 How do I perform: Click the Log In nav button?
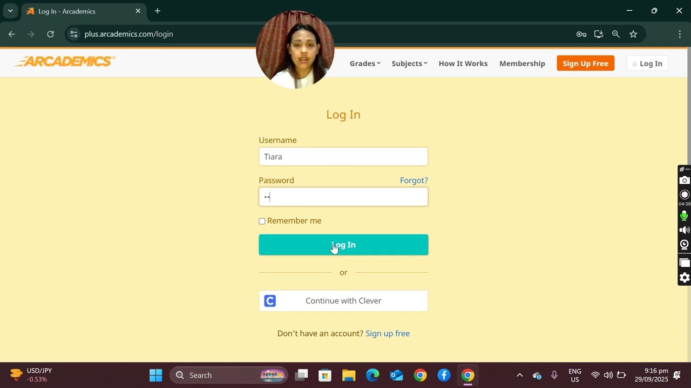coord(647,64)
